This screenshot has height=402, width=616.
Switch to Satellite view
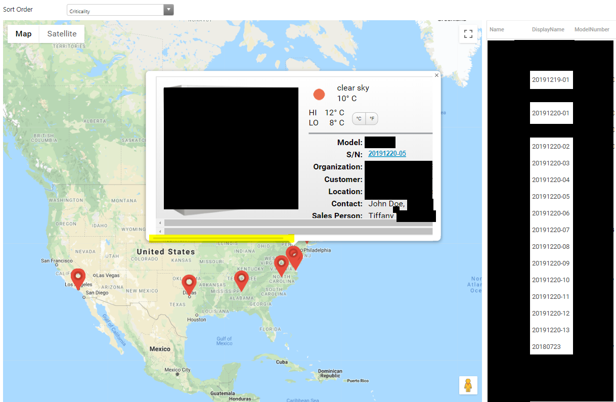coord(62,33)
